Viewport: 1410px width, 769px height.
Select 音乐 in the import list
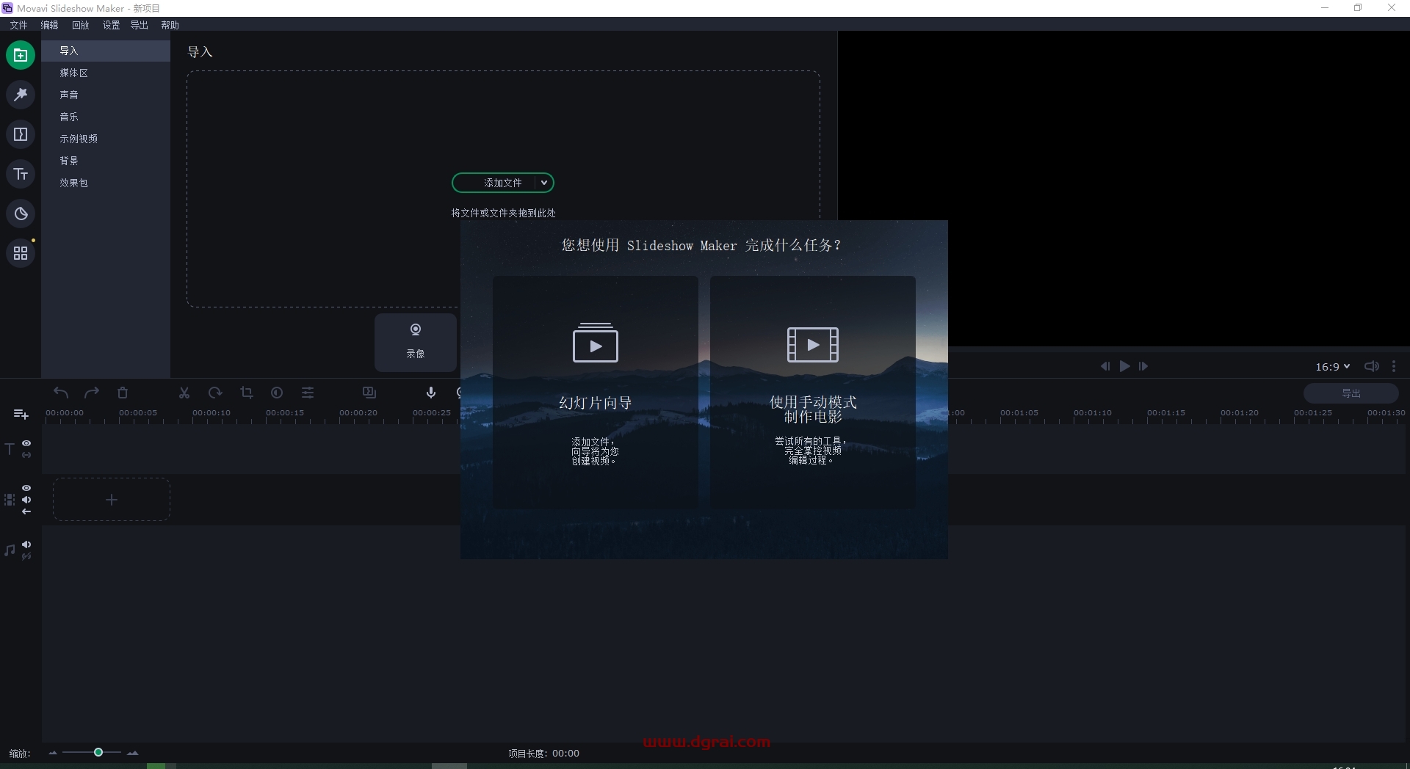coord(69,117)
